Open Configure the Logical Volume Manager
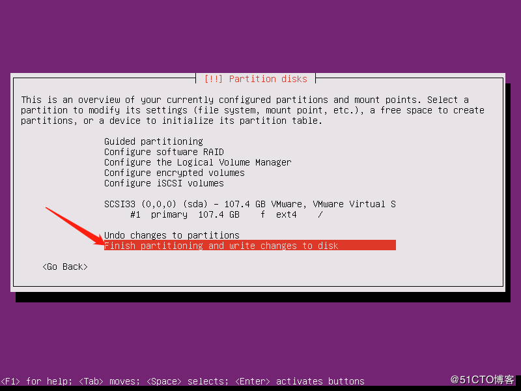Screen dimensions: 521x391 [198, 162]
